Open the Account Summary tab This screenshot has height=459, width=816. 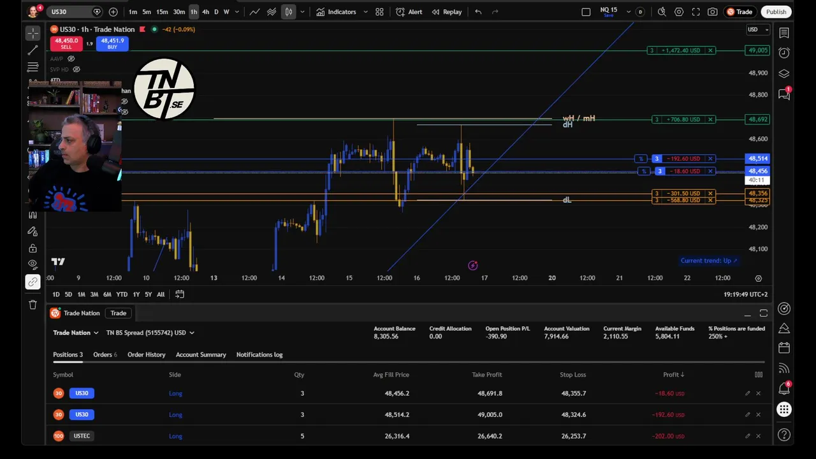201,354
